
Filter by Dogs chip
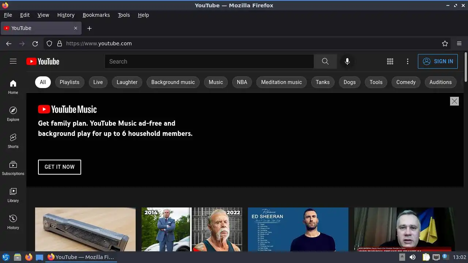tap(350, 82)
